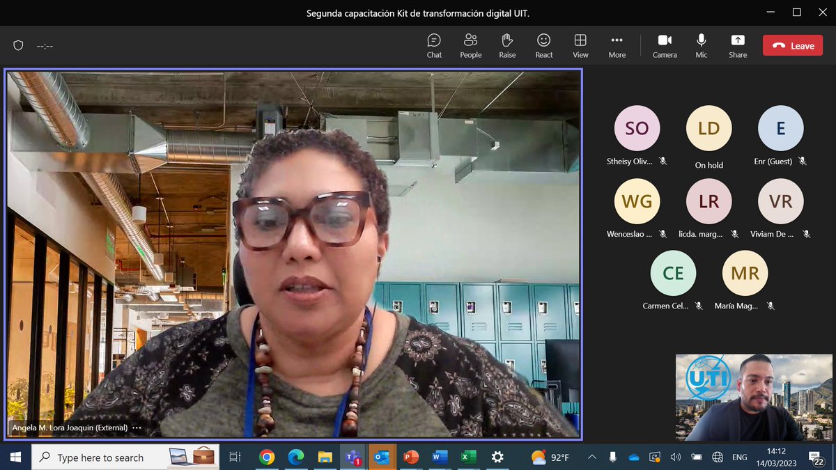The width and height of the screenshot is (836, 470).
Task: Select the SO participant avatar
Action: [x=637, y=128]
